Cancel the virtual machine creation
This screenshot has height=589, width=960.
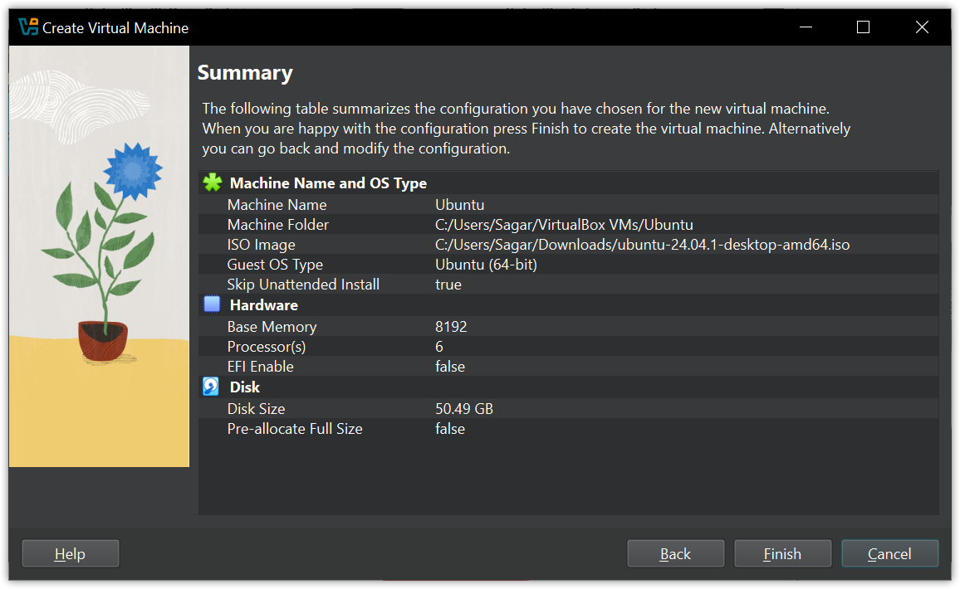click(889, 553)
